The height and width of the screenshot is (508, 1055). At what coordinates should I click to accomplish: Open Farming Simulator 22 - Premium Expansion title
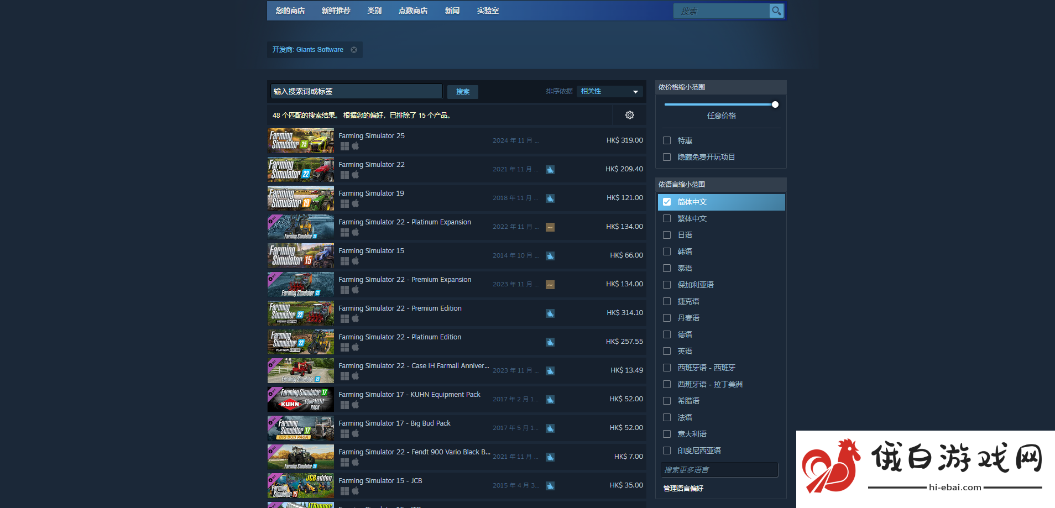click(x=405, y=280)
